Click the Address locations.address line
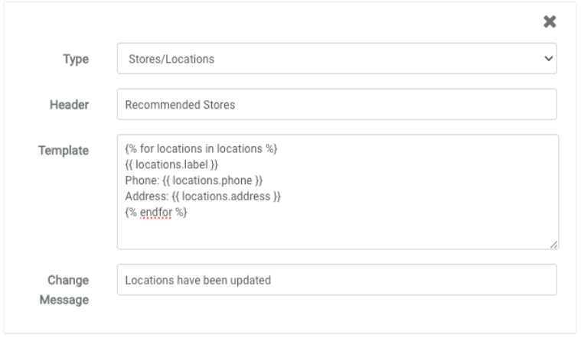 point(197,195)
